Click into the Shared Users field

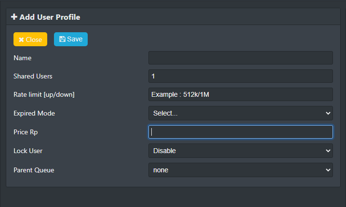(x=240, y=76)
